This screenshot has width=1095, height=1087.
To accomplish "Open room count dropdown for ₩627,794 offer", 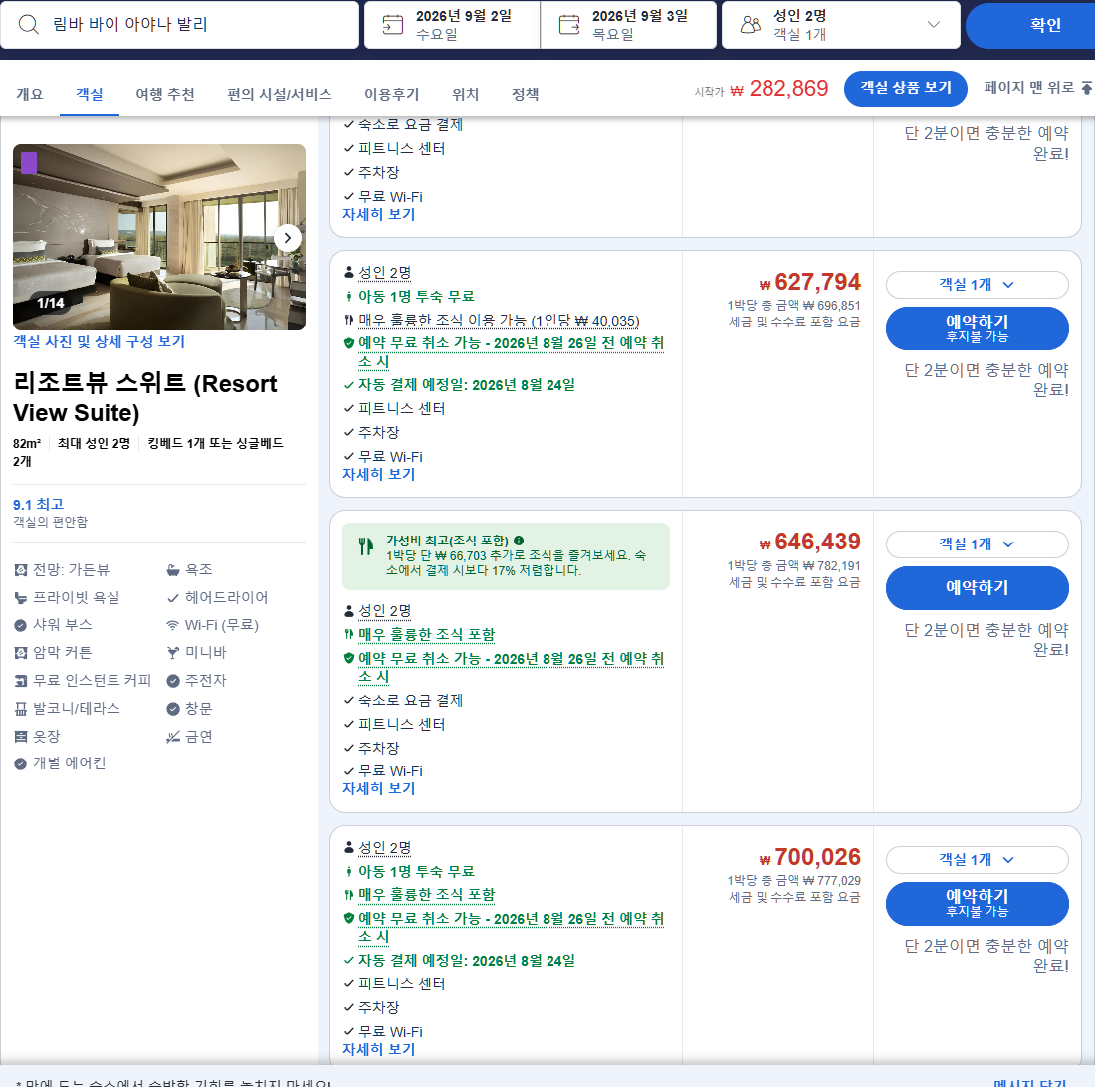I will [977, 285].
